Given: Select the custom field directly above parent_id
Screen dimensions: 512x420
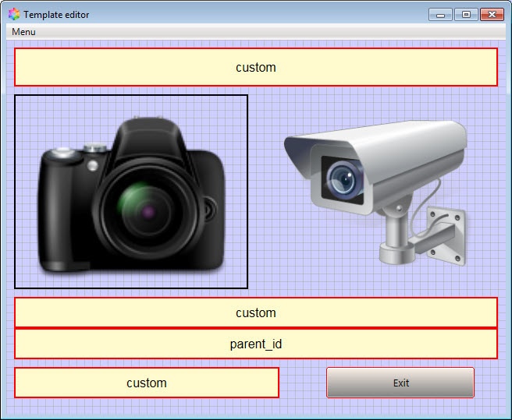Looking at the screenshot, I should coord(256,312).
